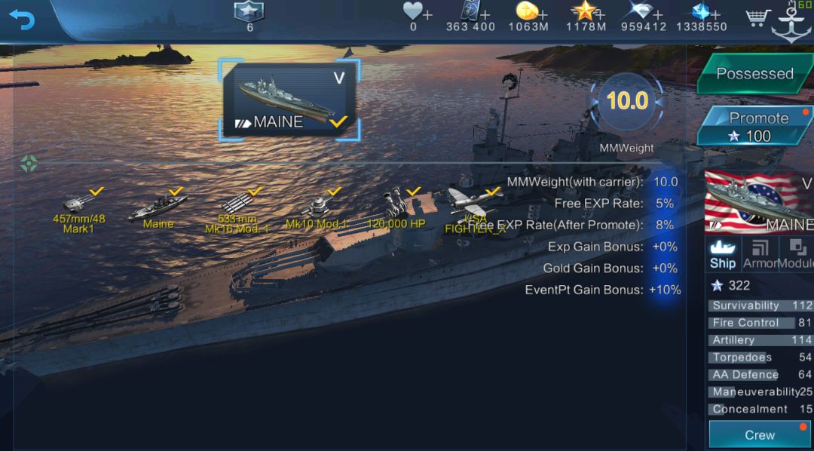
Task: Open the Module tab
Action: [796, 253]
